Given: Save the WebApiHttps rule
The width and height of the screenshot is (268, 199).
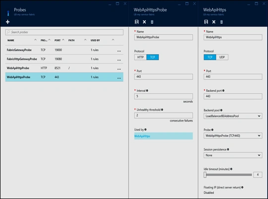Looking at the screenshot, I should pos(206,22).
